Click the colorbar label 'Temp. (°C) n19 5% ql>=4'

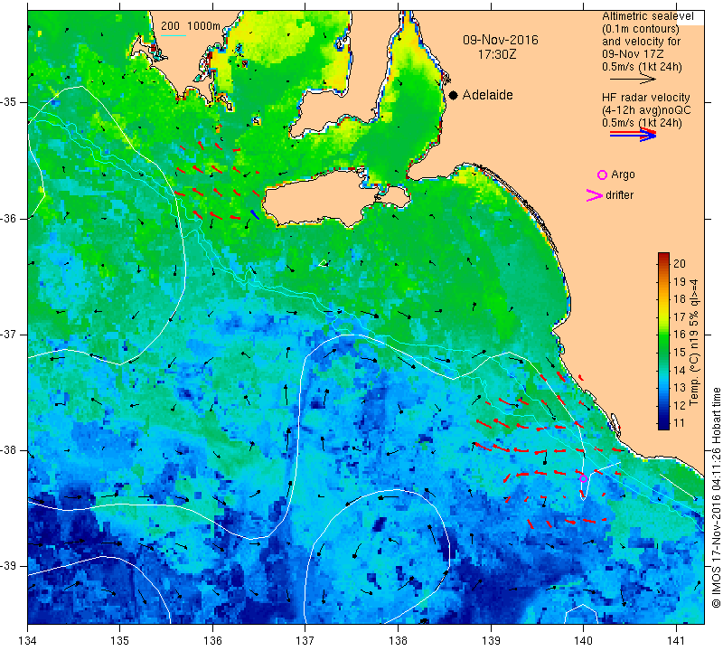(694, 342)
